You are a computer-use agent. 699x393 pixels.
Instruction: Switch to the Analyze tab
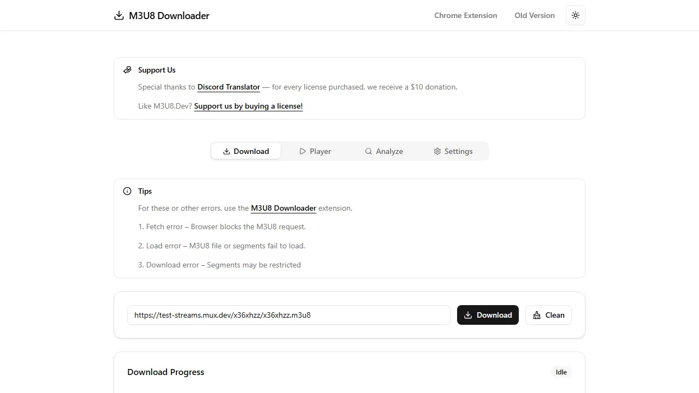pyautogui.click(x=384, y=151)
